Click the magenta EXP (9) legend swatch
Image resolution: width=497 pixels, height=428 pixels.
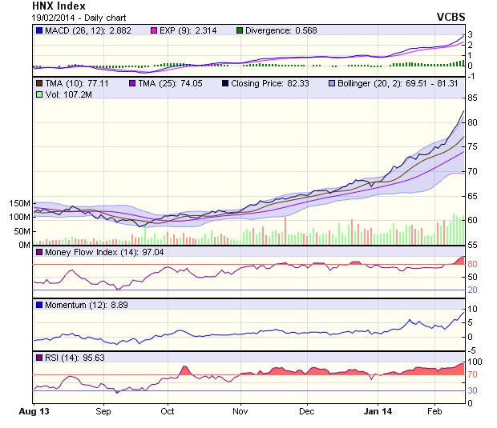click(156, 30)
